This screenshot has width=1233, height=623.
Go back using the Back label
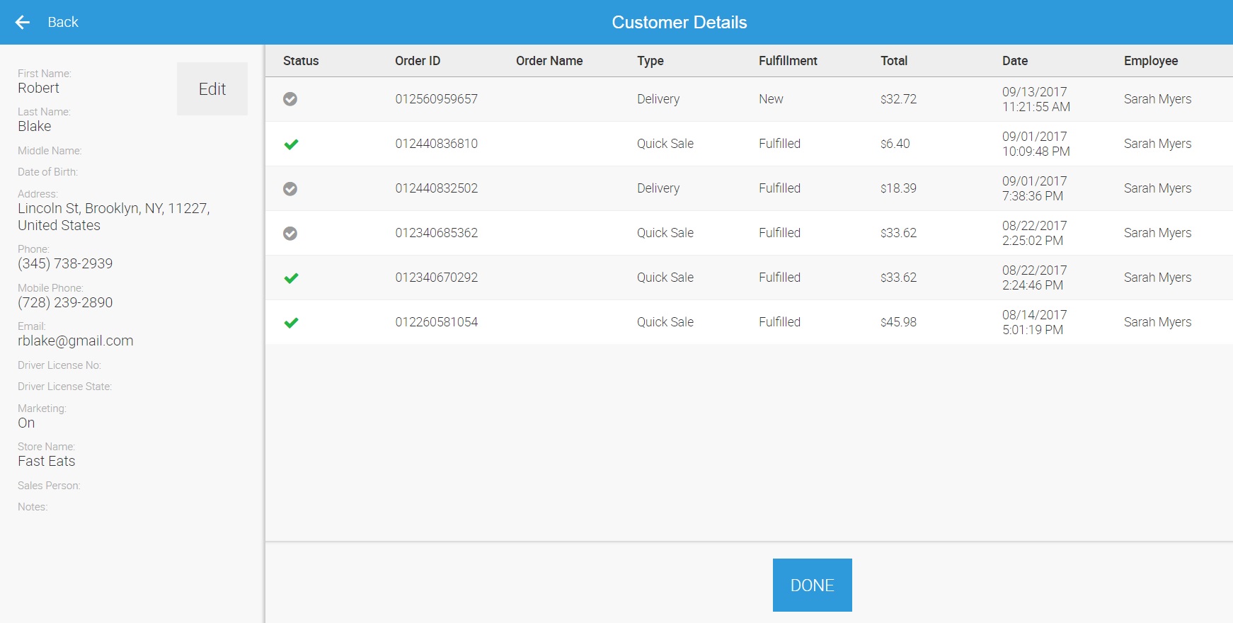(63, 23)
